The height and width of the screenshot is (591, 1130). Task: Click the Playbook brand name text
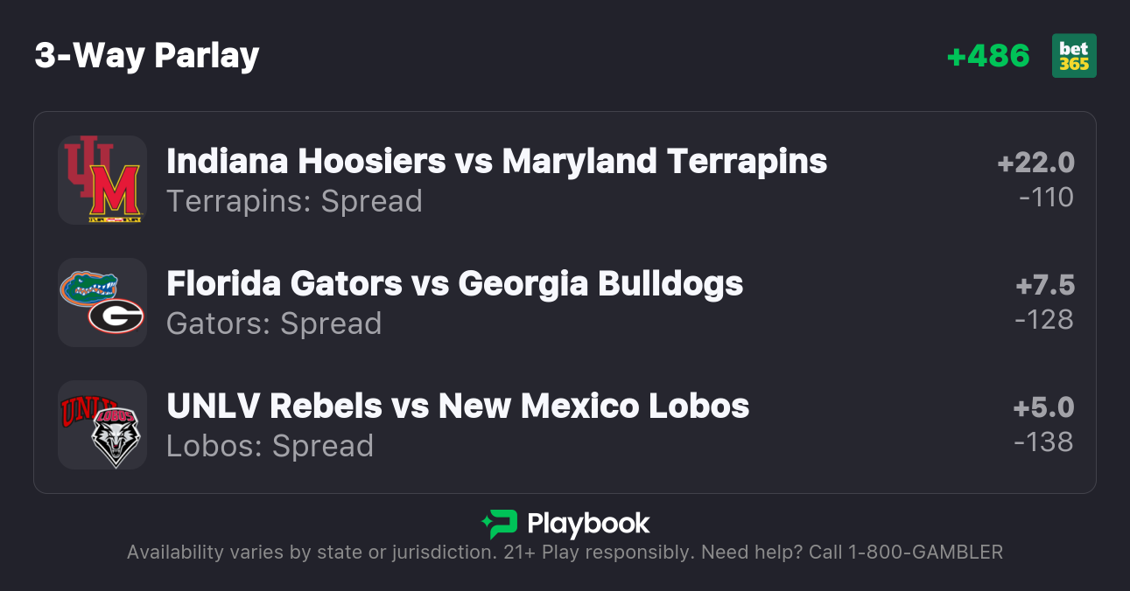pyautogui.click(x=588, y=524)
